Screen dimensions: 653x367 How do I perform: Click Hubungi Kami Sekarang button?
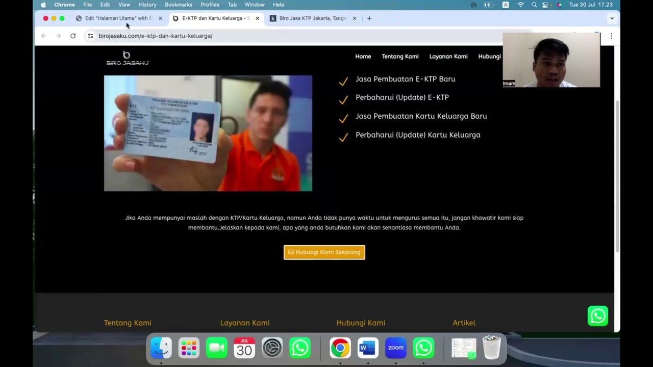pos(324,252)
